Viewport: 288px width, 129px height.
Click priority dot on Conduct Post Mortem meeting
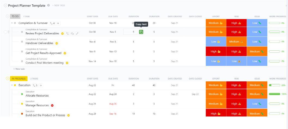click(67, 63)
